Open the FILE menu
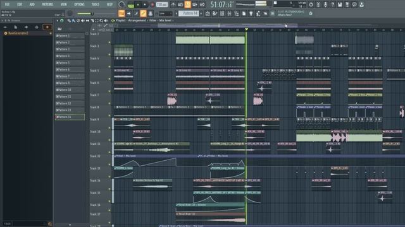 tap(7, 4)
